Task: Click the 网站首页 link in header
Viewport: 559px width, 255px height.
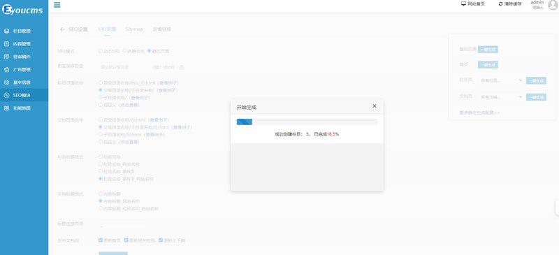Action: 473,3
